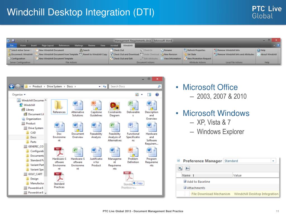Click New Windchill Document Template
The image size is (286, 214).
tap(54, 59)
